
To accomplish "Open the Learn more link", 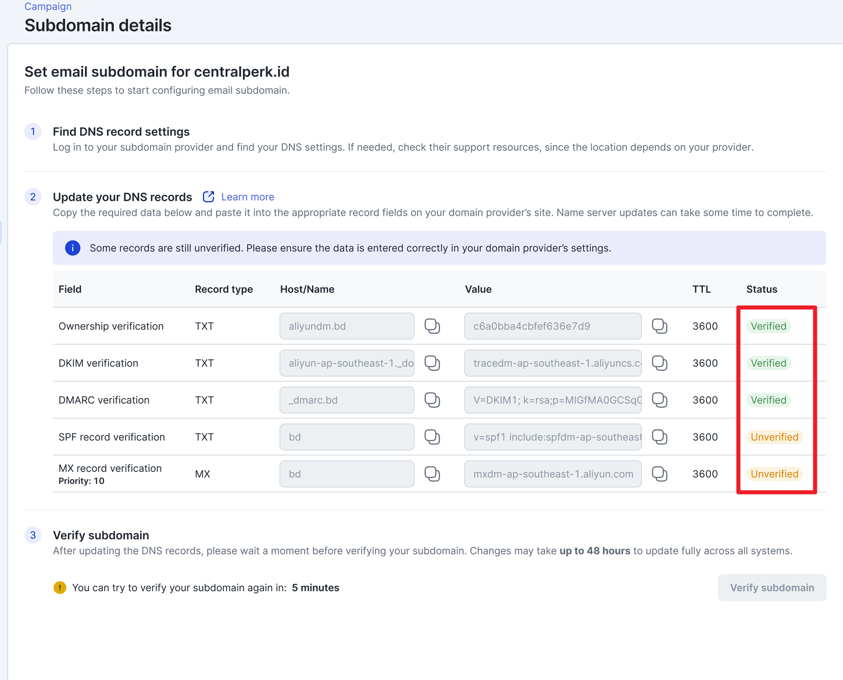I will point(247,197).
